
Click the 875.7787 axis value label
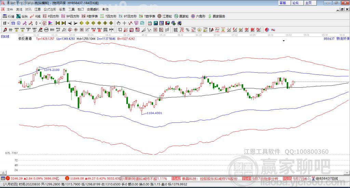pos(11,153)
